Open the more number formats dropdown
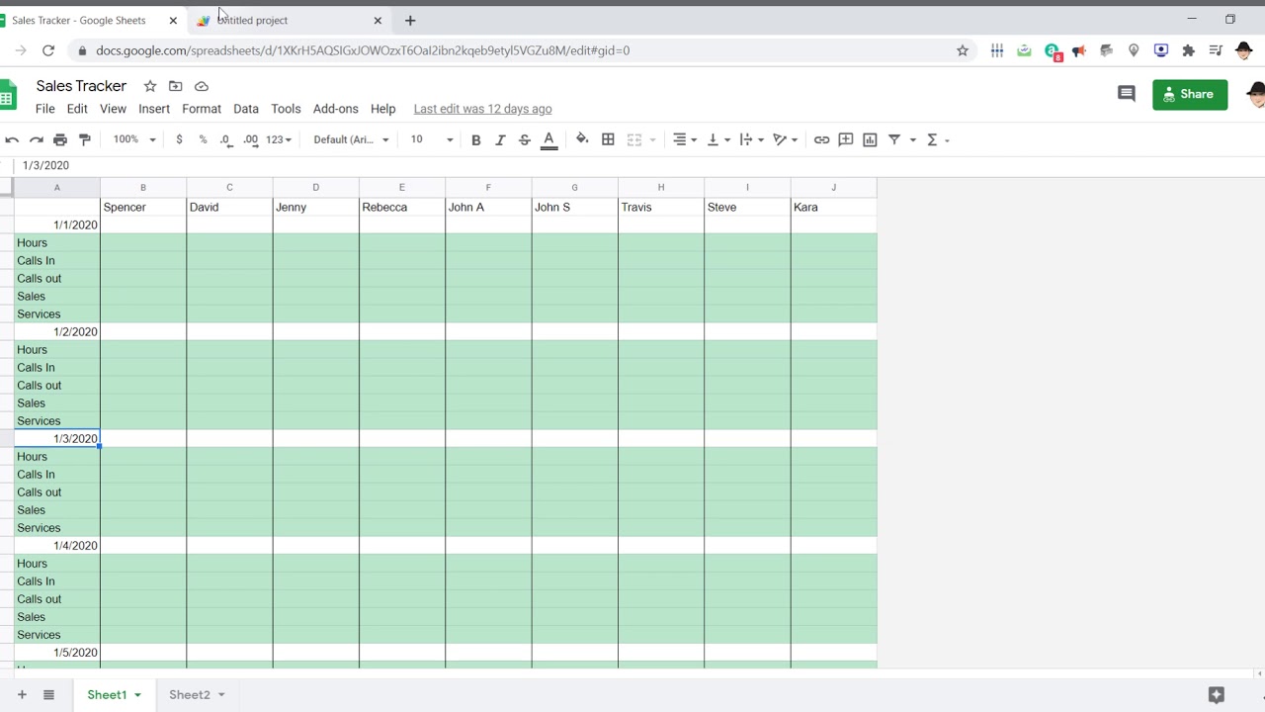The height and width of the screenshot is (712, 1265). (280, 139)
